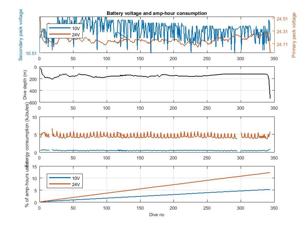Screen dimensions: 303x227
Task: Click the 200 tick on dive depth axis
Action: point(34,79)
